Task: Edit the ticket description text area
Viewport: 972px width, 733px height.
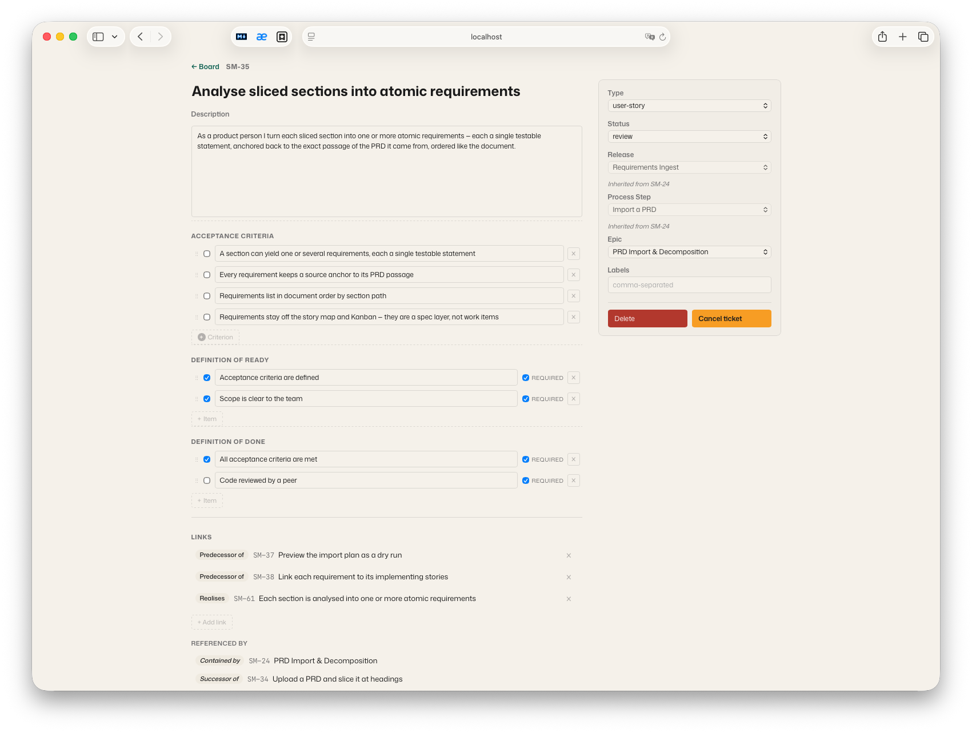Action: [x=387, y=171]
